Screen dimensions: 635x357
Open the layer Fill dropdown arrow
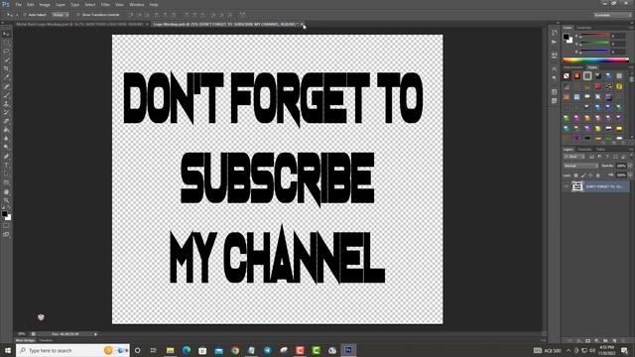(x=630, y=176)
